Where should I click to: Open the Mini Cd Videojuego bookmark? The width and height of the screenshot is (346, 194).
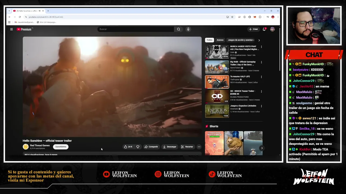(x=46, y=22)
